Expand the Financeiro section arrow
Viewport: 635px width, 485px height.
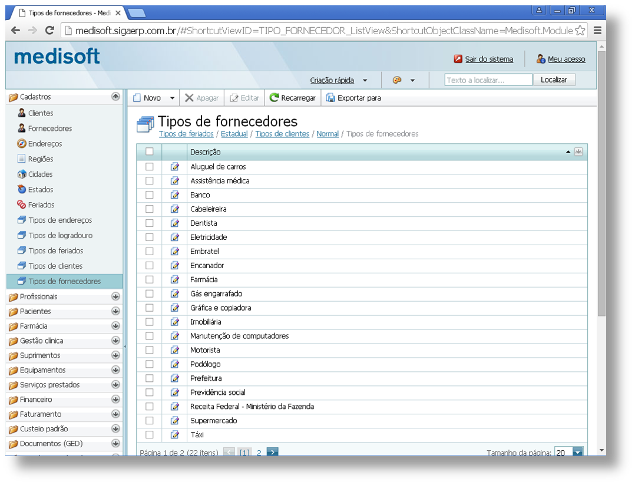tap(115, 399)
